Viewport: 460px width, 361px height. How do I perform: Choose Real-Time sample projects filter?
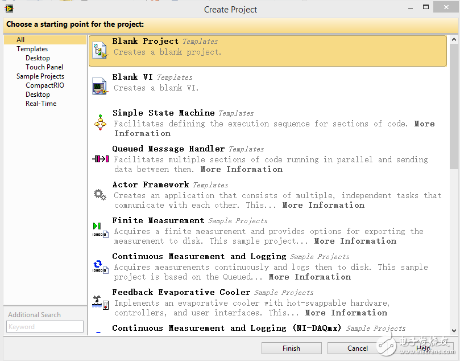pos(41,104)
